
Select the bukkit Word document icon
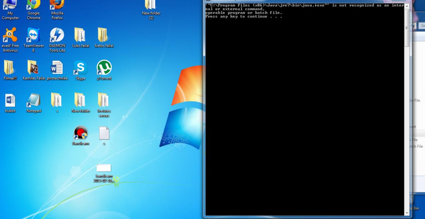[x=10, y=100]
